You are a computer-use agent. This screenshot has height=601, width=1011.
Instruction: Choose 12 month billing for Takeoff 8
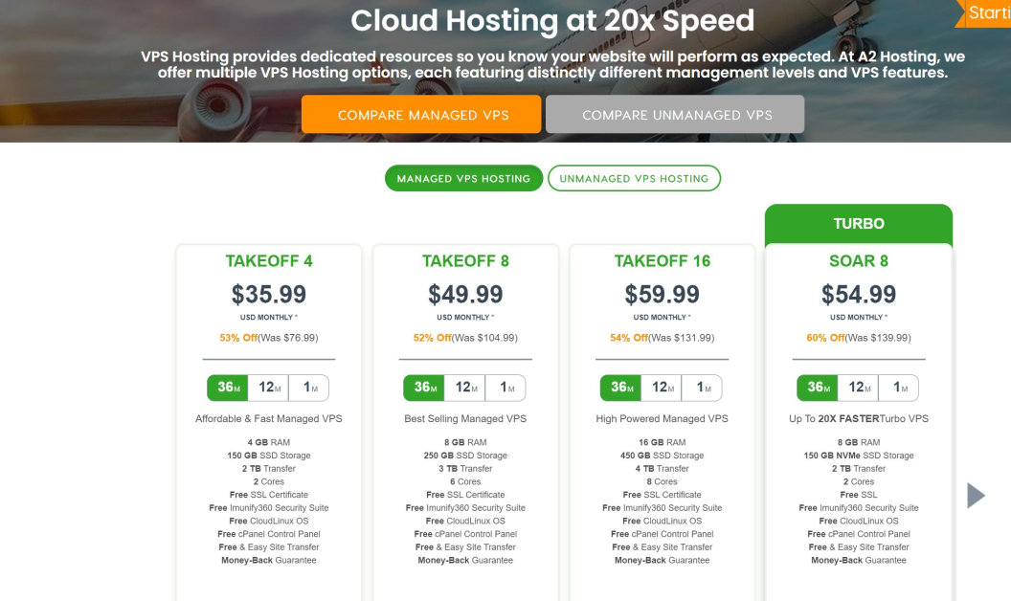[x=464, y=388]
